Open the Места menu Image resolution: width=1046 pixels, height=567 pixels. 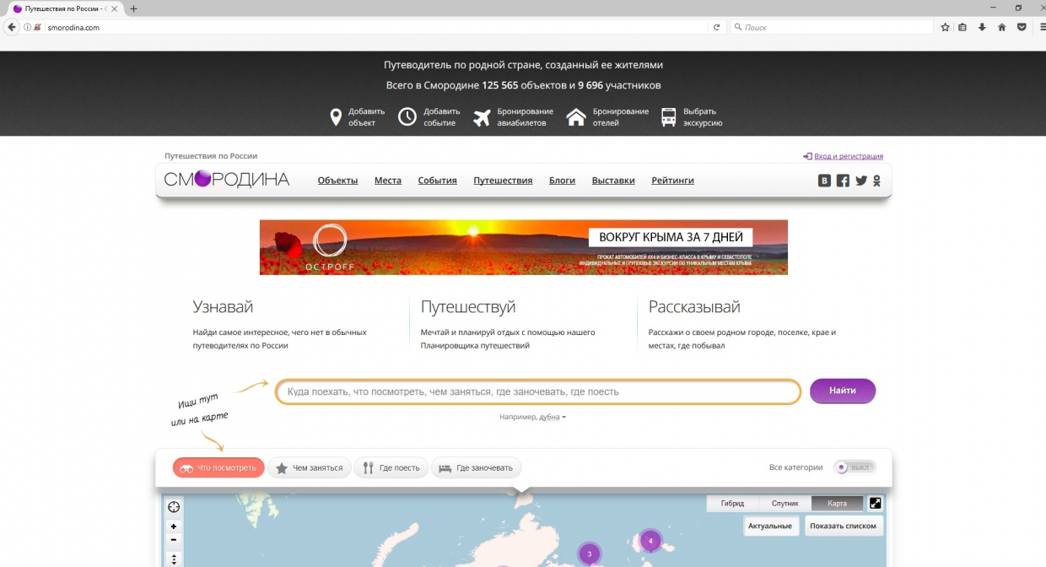[388, 181]
